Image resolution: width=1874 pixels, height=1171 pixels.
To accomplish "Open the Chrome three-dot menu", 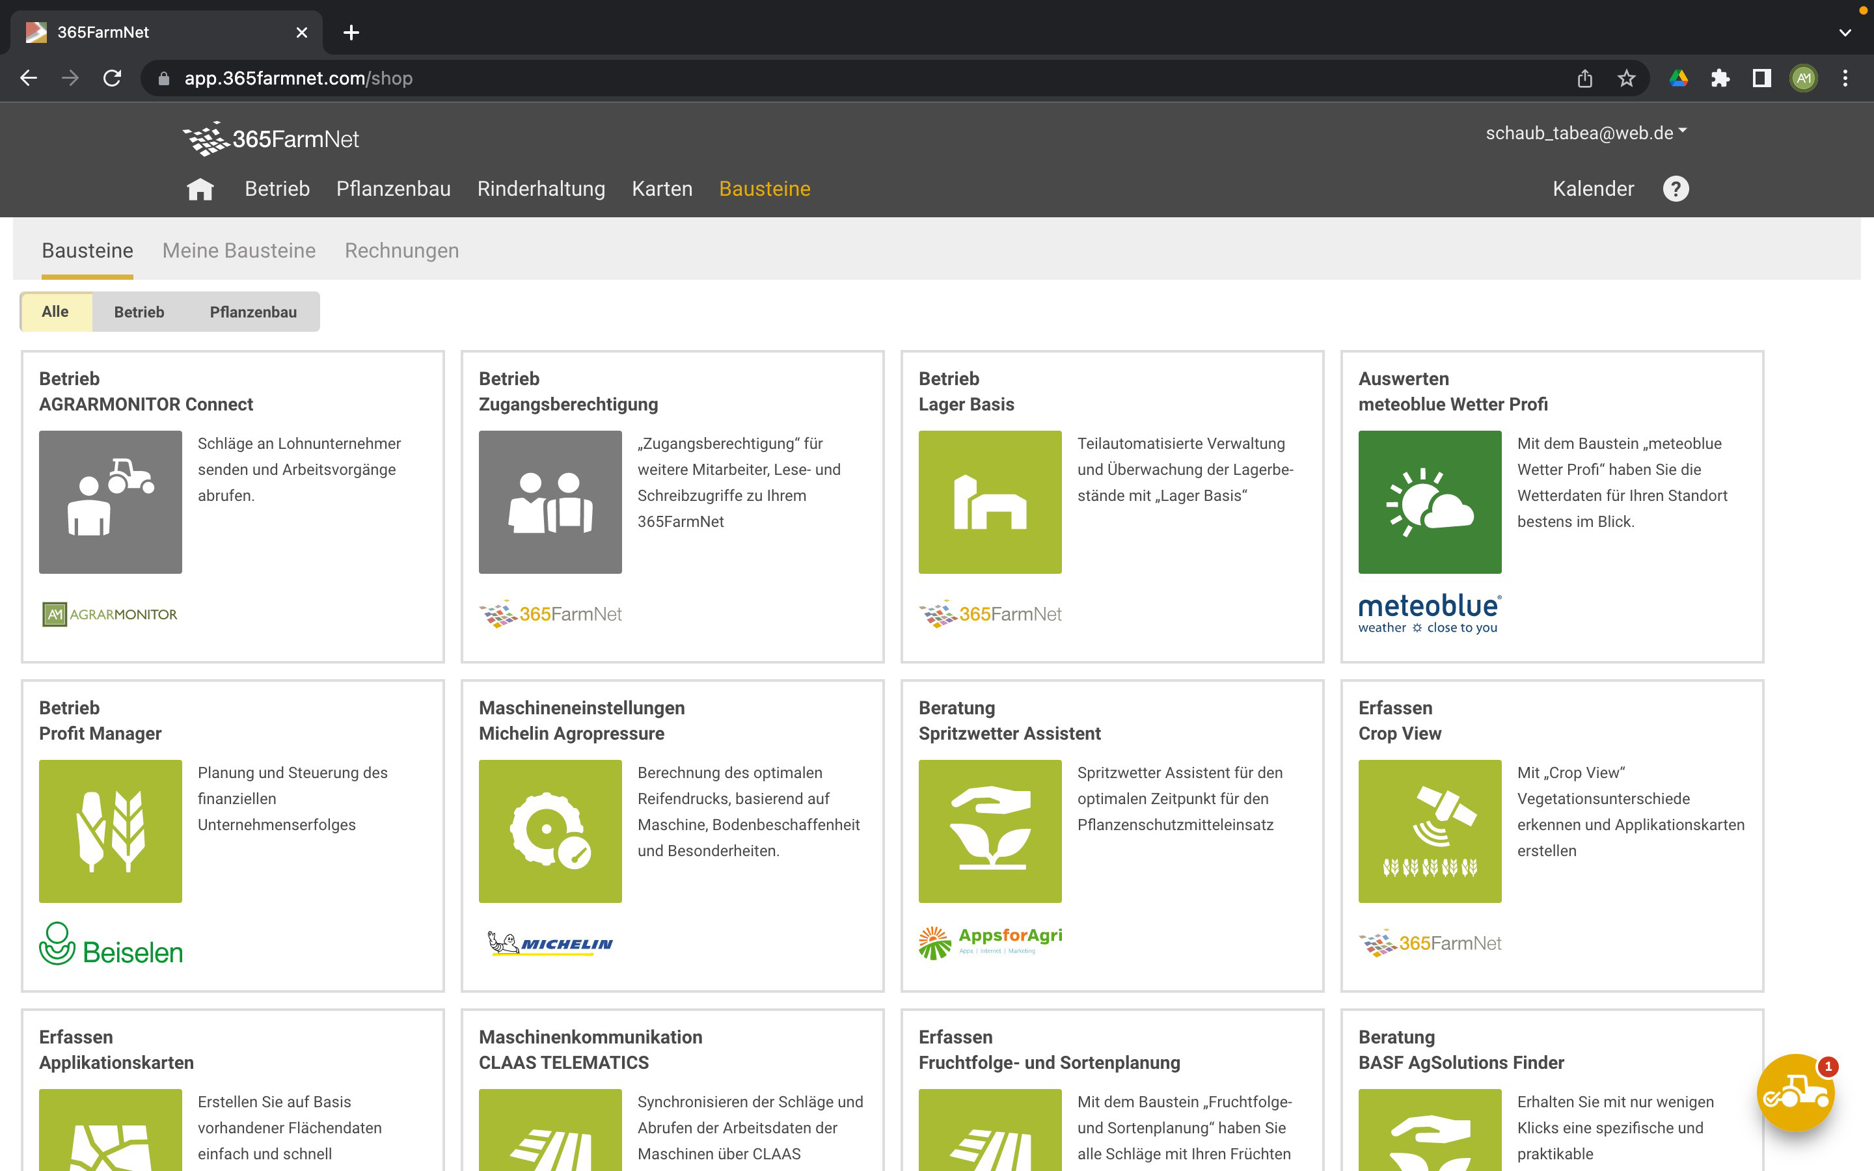I will click(1845, 78).
